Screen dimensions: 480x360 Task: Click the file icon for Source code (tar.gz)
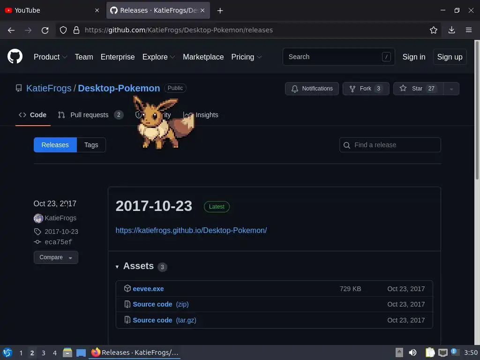(127, 320)
